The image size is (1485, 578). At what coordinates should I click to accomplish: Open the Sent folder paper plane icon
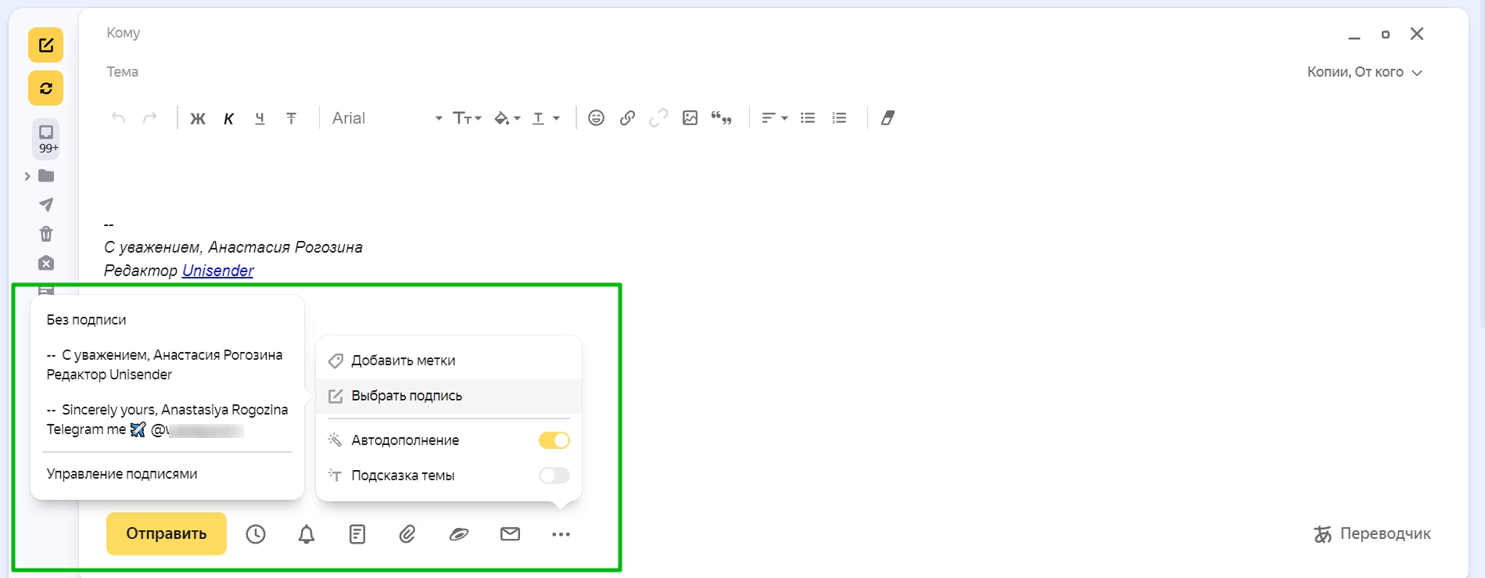pyautogui.click(x=46, y=205)
